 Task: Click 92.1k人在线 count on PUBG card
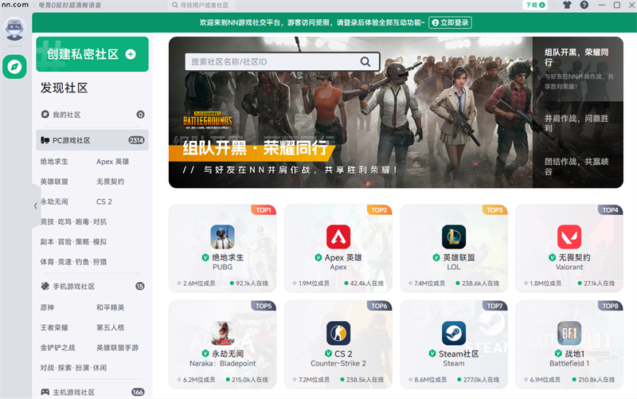pos(248,284)
